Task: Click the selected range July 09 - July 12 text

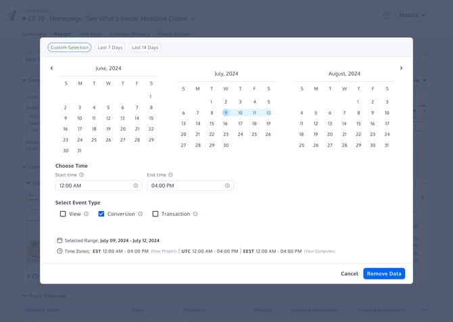Action: (130, 241)
